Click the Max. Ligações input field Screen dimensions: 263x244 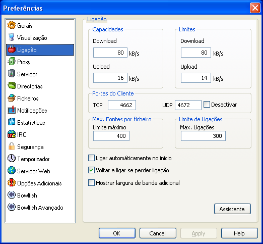(x=203, y=136)
